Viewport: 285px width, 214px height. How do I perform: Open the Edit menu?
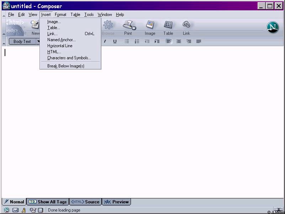[x=21, y=15]
